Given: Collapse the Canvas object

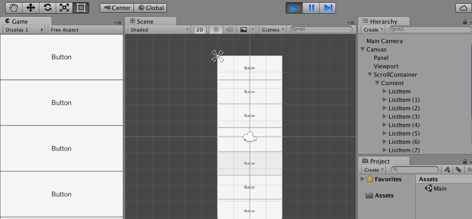Looking at the screenshot, I should [362, 49].
